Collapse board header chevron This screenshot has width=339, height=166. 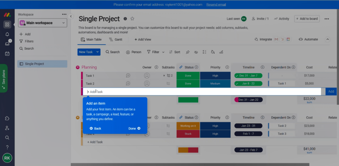click(x=327, y=39)
